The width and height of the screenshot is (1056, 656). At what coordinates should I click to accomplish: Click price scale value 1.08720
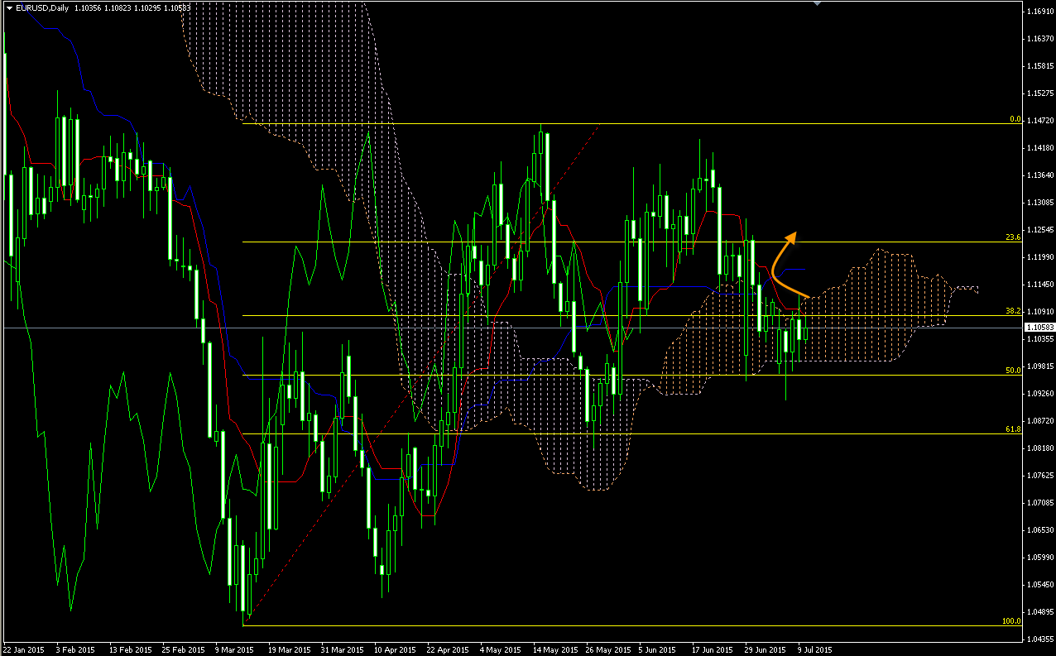1040,421
